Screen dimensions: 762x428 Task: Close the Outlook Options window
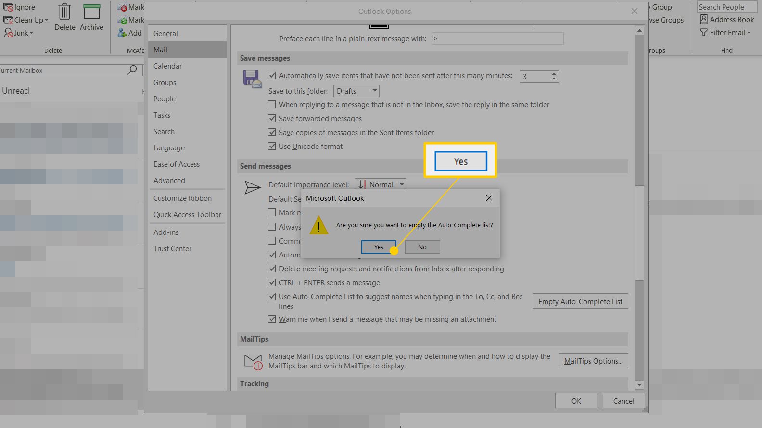tap(635, 11)
